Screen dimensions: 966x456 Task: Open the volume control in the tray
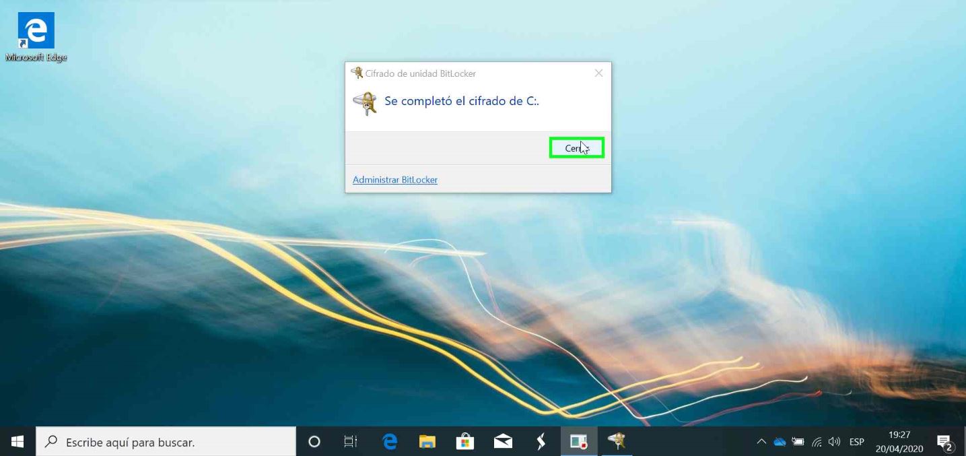(x=835, y=442)
